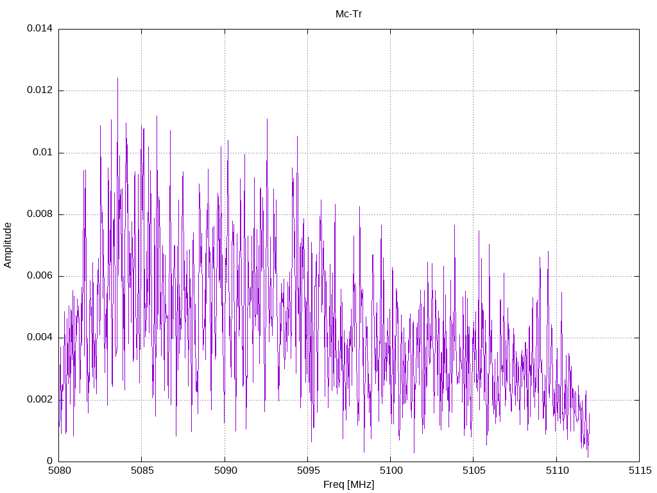This screenshot has width=657, height=493.
Task: Click the y-axis tick value 0.004
Action: pos(40,338)
